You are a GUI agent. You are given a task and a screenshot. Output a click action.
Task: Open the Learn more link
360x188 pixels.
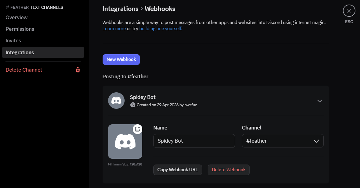pos(114,29)
